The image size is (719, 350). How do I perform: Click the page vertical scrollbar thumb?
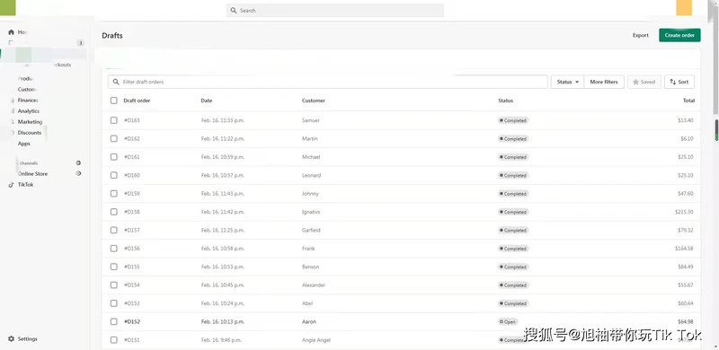(716, 130)
